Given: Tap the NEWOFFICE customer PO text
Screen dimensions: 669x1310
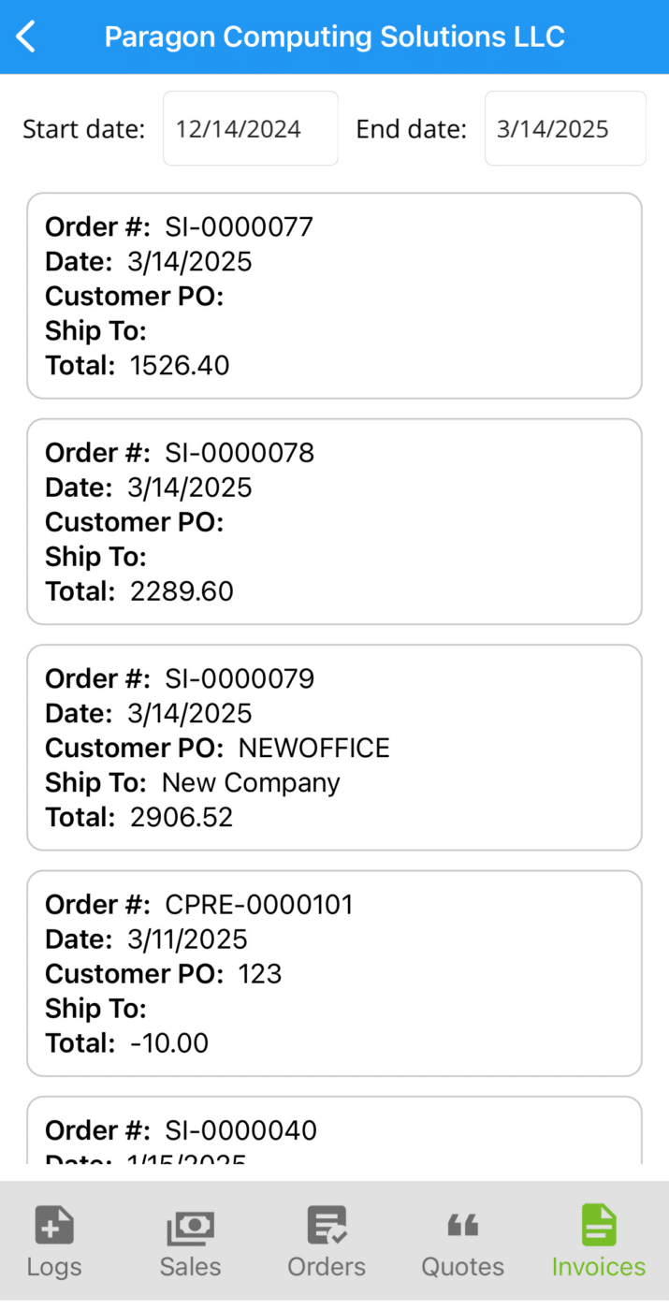Looking at the screenshot, I should pos(314,748).
